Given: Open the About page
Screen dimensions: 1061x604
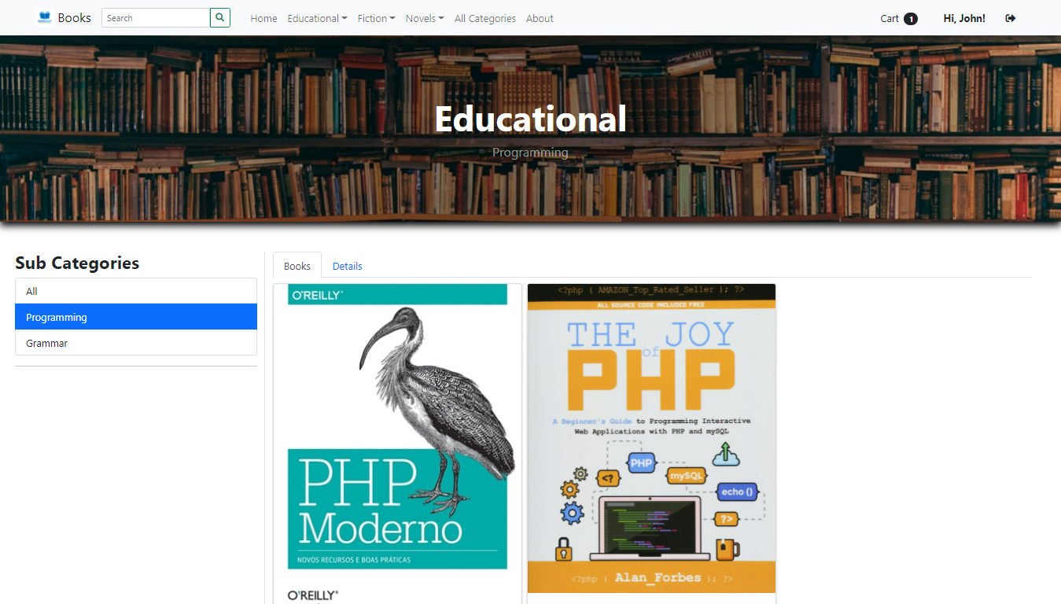Looking at the screenshot, I should (540, 18).
